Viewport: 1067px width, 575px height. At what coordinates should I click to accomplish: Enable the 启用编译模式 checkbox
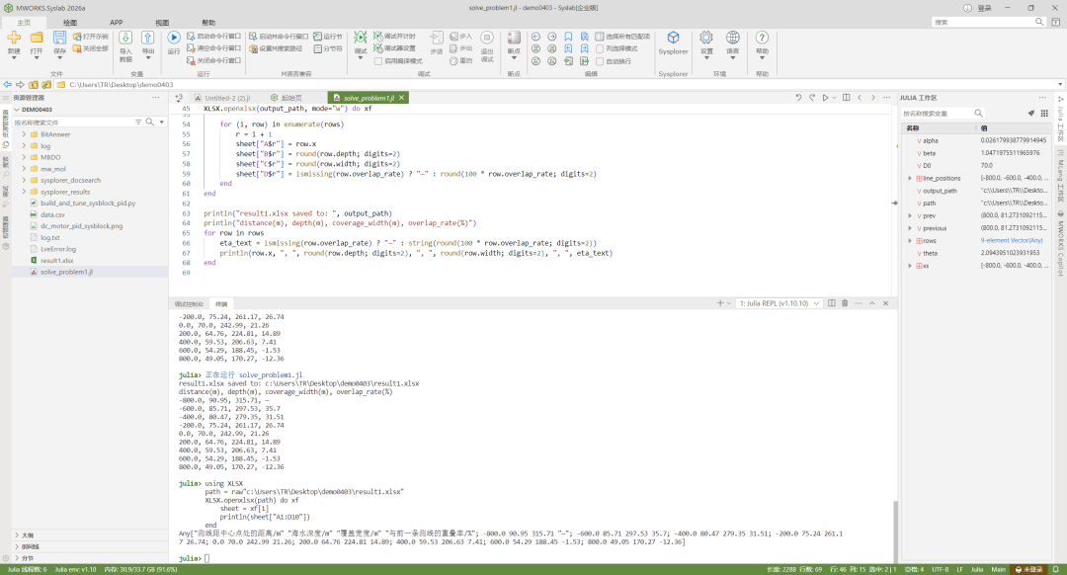[378, 61]
